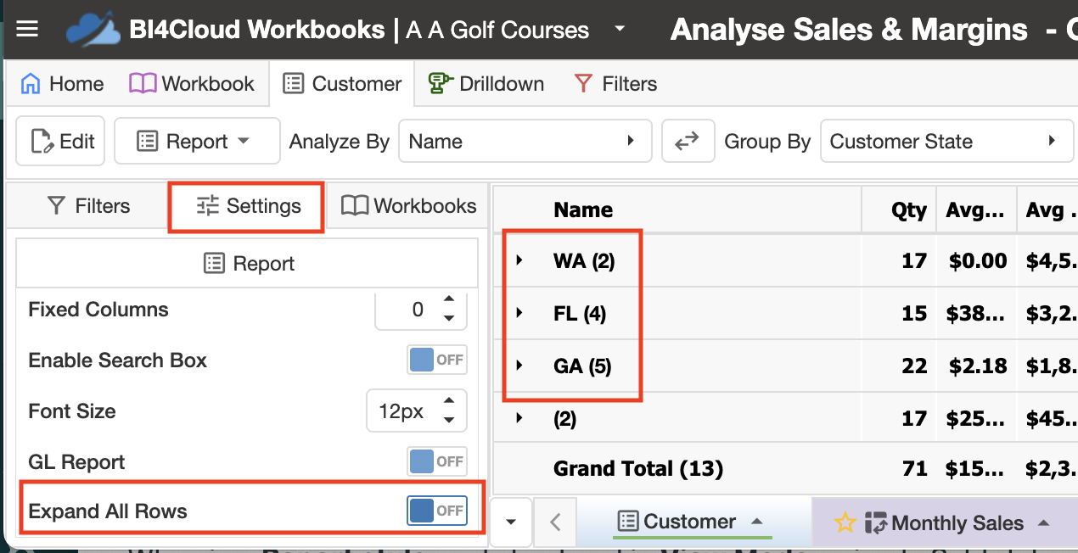Switch to the side panel Filters tab
The height and width of the screenshot is (553, 1078).
pyautogui.click(x=88, y=206)
